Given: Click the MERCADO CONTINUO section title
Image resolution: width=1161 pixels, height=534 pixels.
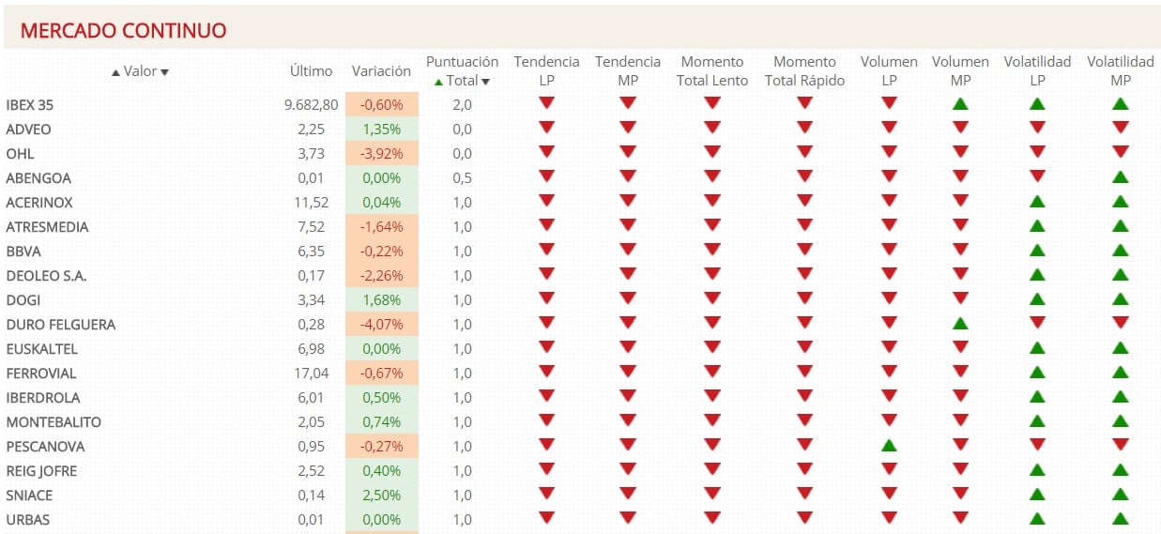Looking at the screenshot, I should [x=123, y=31].
